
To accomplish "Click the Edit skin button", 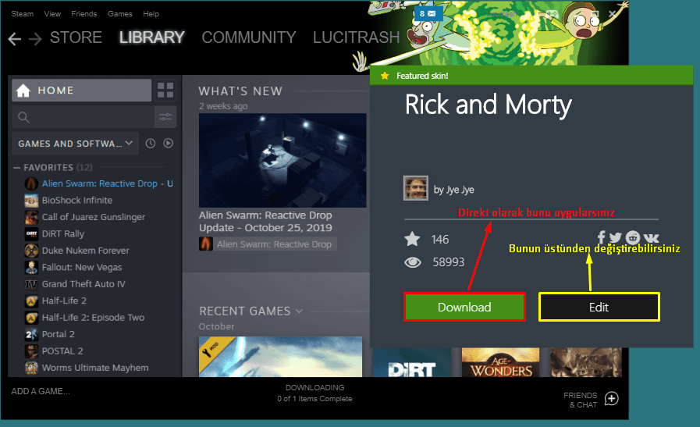I will 599,307.
